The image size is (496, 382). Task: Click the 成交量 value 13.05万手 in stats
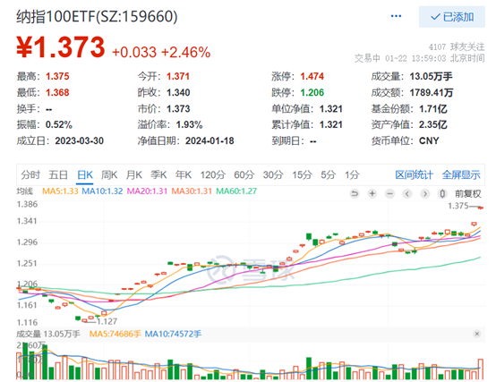432,76
